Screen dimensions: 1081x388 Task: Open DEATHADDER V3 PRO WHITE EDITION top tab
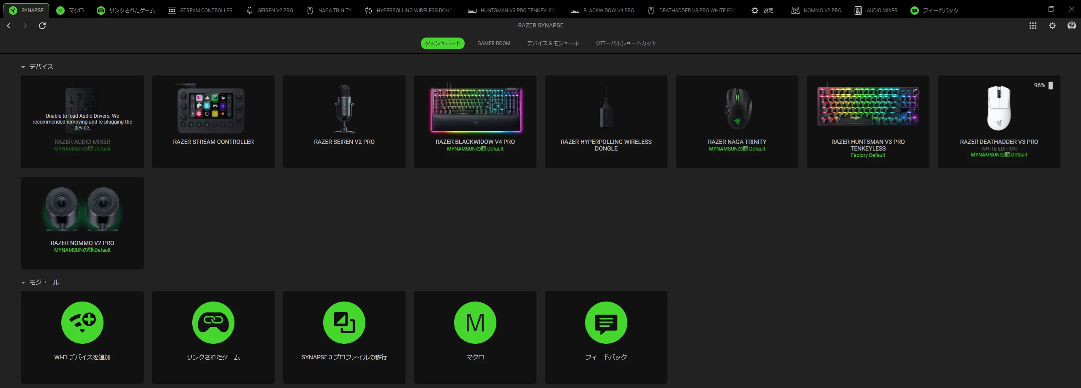click(692, 11)
